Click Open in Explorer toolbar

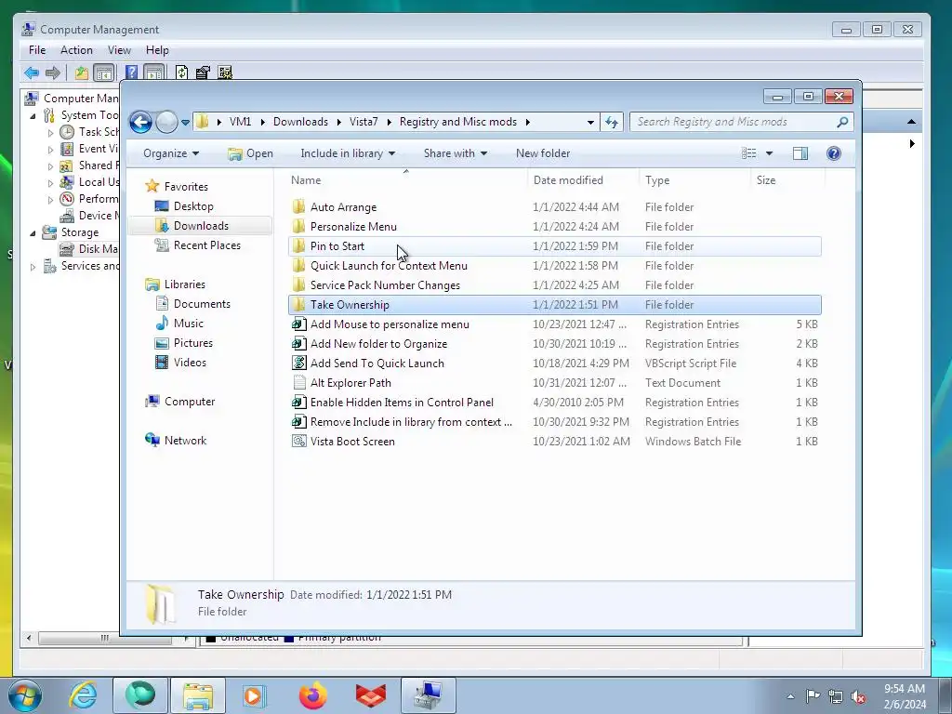(250, 153)
